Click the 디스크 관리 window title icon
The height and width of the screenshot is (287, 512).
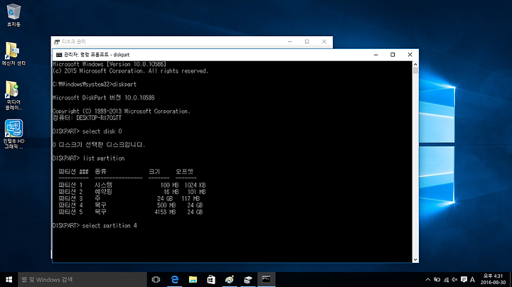click(x=57, y=41)
